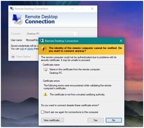Click Yes to connect despite certificate errors
This screenshot has height=128, width=144.
(x=95, y=120)
